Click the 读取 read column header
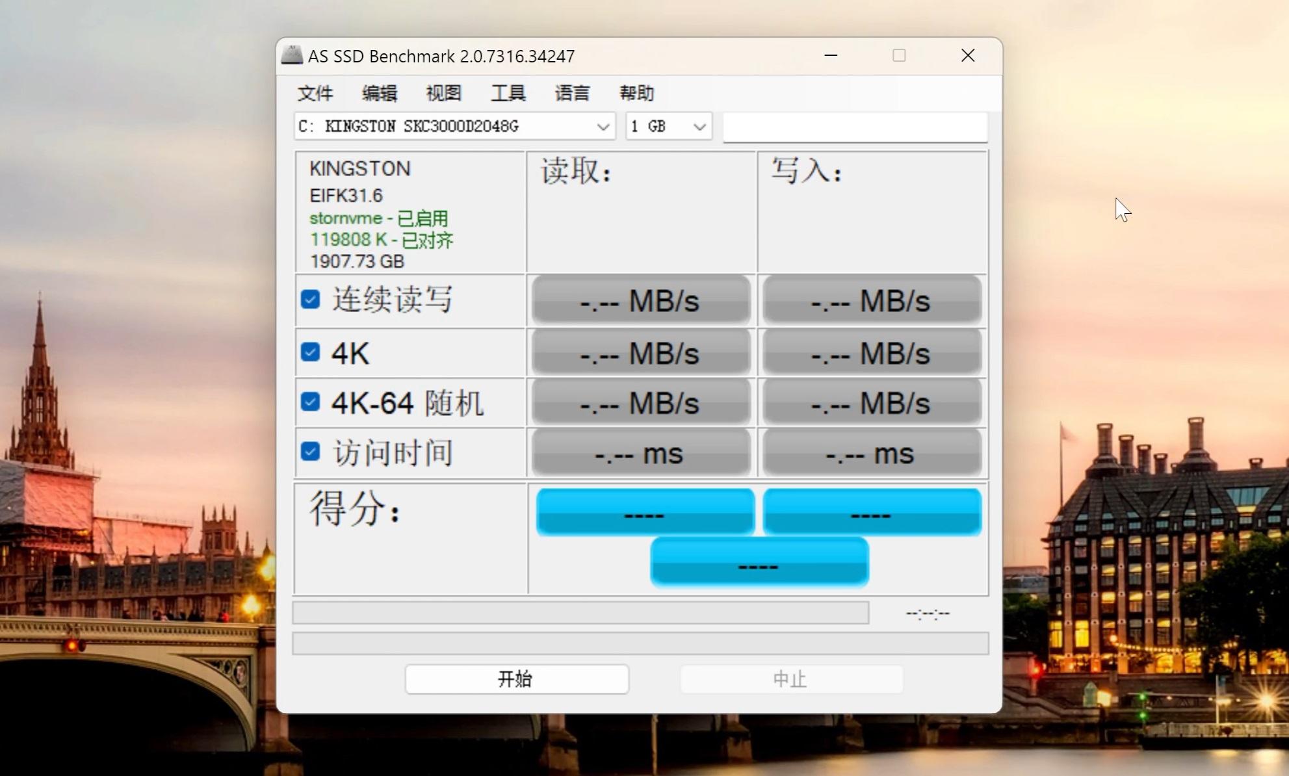This screenshot has height=776, width=1289. click(576, 171)
